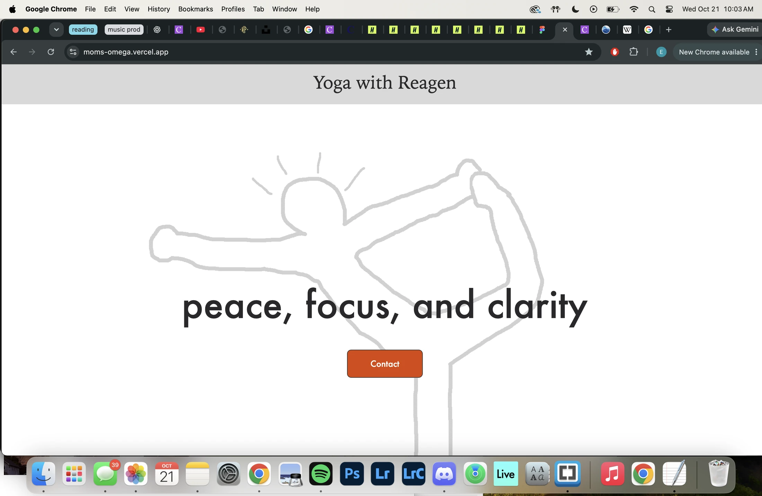This screenshot has height=496, width=762.
Task: Open the Edit menu
Action: click(110, 9)
